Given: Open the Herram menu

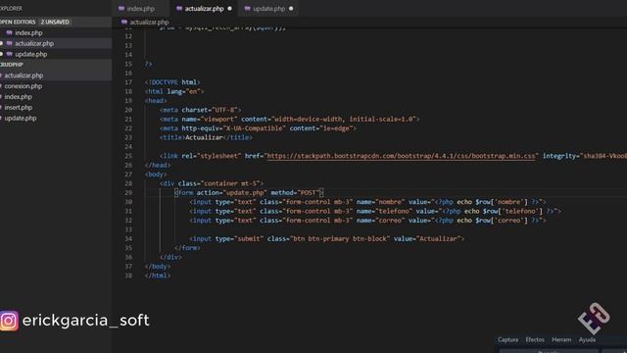Looking at the screenshot, I should (561, 340).
